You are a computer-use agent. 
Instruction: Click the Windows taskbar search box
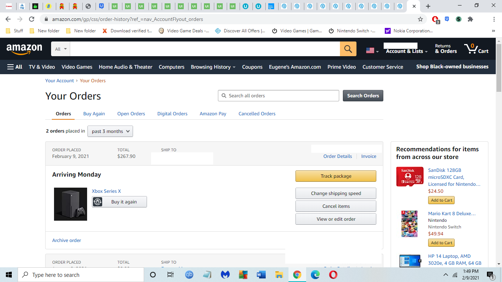(x=81, y=275)
